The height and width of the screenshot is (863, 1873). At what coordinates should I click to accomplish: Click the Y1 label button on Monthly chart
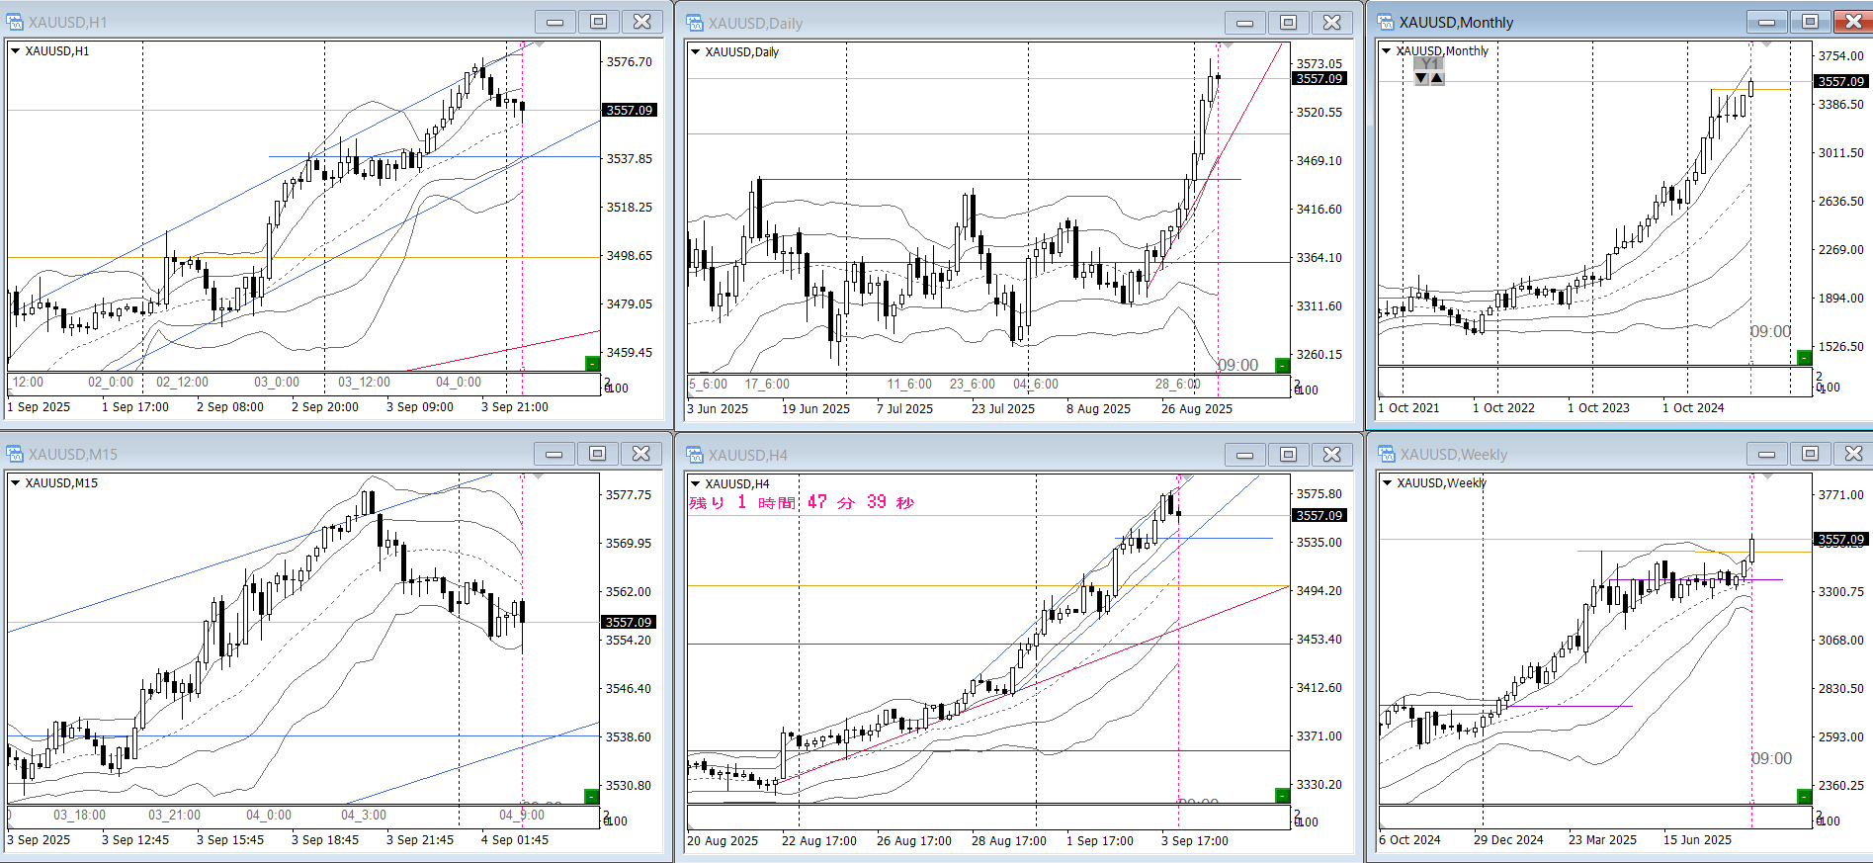pos(1429,64)
